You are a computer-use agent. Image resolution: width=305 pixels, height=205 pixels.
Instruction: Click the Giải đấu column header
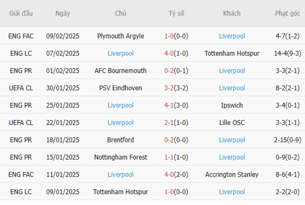click(21, 13)
